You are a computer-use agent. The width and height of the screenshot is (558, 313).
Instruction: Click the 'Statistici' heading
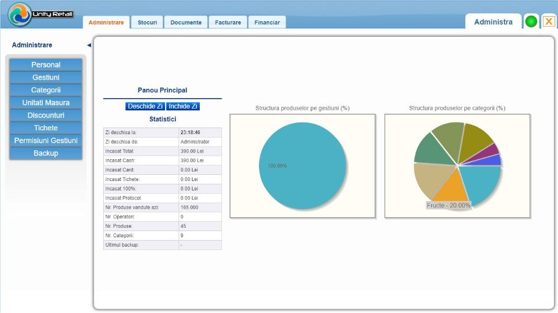162,119
